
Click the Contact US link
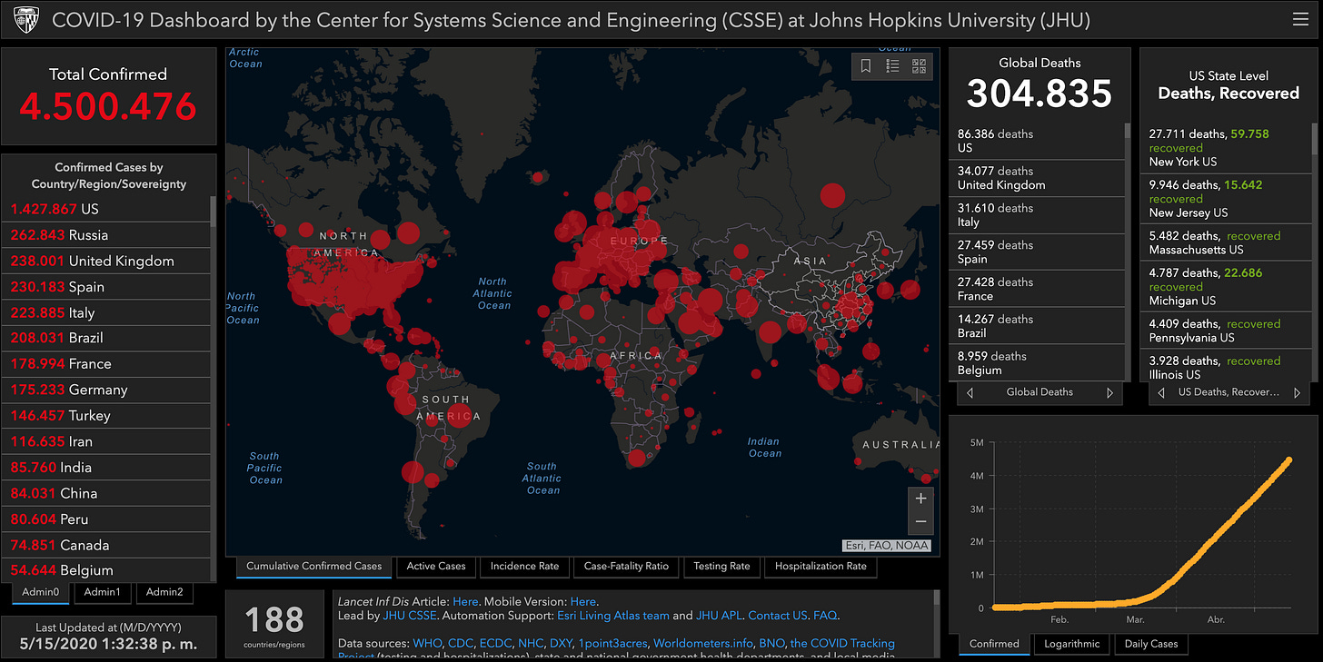778,616
